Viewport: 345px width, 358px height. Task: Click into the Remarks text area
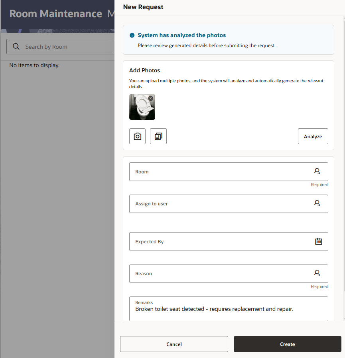pos(229,309)
